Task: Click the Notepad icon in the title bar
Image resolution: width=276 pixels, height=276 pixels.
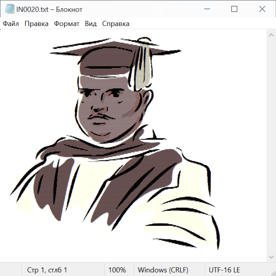Action: tap(10, 9)
